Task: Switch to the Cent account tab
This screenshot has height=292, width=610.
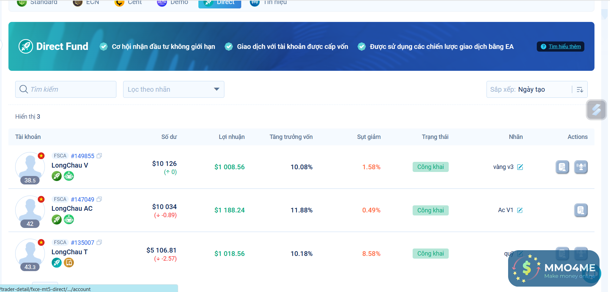Action: tap(129, 3)
